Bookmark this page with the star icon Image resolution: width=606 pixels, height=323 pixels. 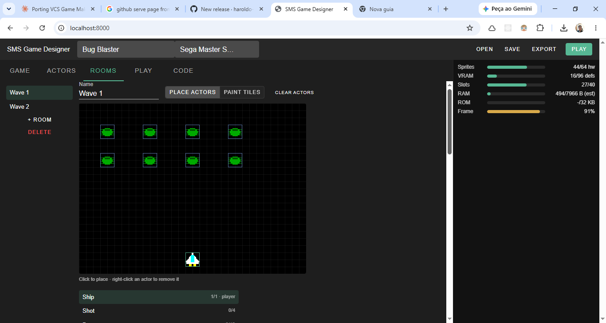coord(470,28)
